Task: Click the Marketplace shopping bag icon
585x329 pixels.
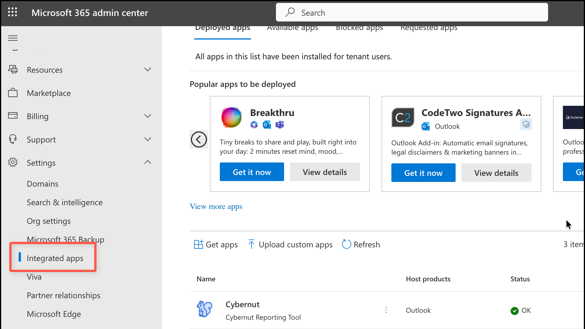Action: click(x=13, y=93)
